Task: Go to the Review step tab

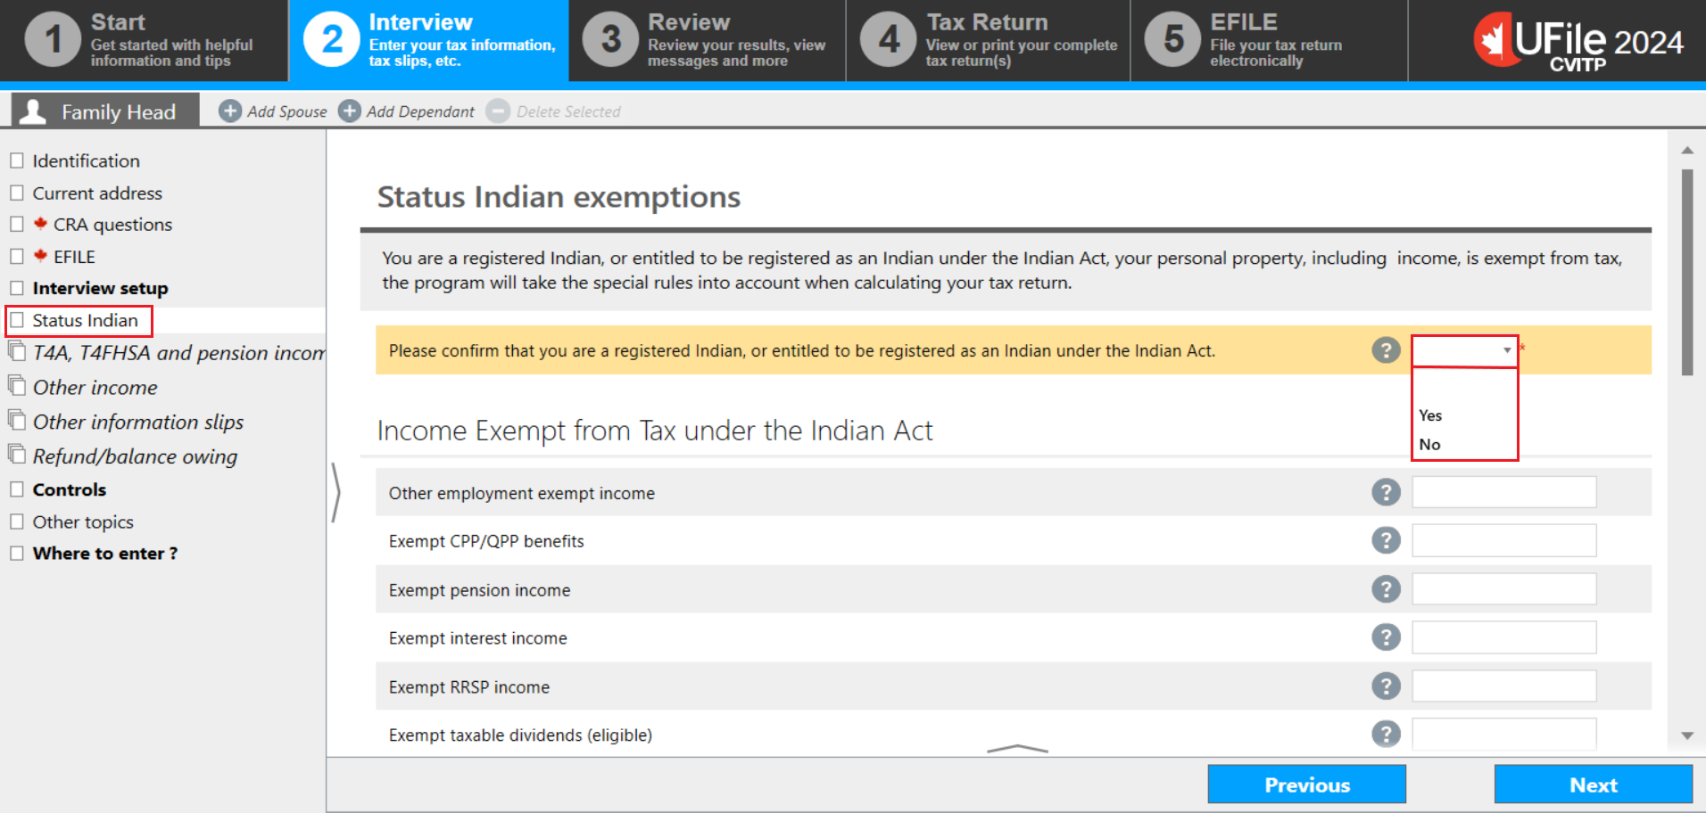Action: point(708,40)
